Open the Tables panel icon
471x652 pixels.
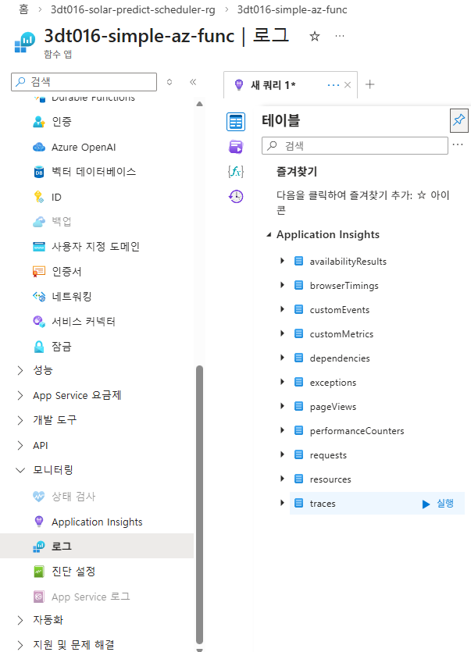(236, 122)
